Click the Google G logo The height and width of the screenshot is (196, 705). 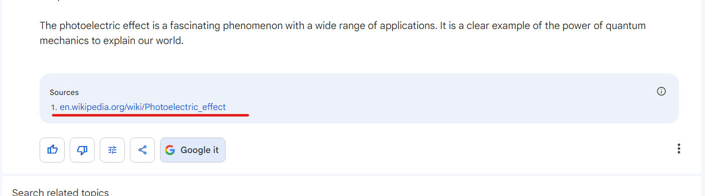pos(170,150)
